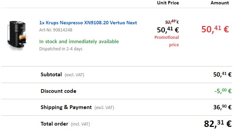Select the Art-Nr. 90814248 text
Image resolution: width=237 pixels, height=134 pixels.
[x=56, y=30]
